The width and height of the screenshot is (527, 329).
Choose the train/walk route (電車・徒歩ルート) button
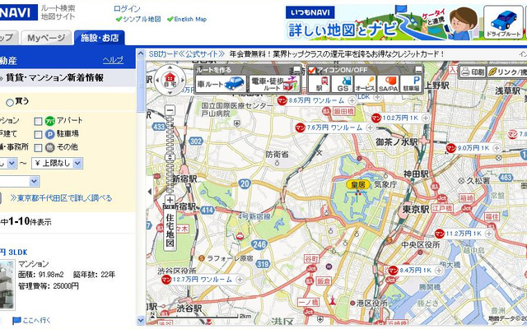point(274,84)
